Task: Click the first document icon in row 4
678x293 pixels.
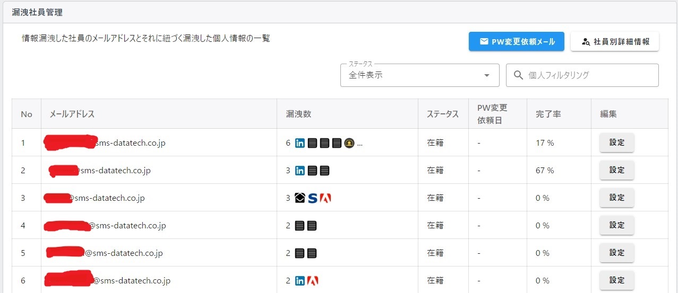Action: coord(300,226)
